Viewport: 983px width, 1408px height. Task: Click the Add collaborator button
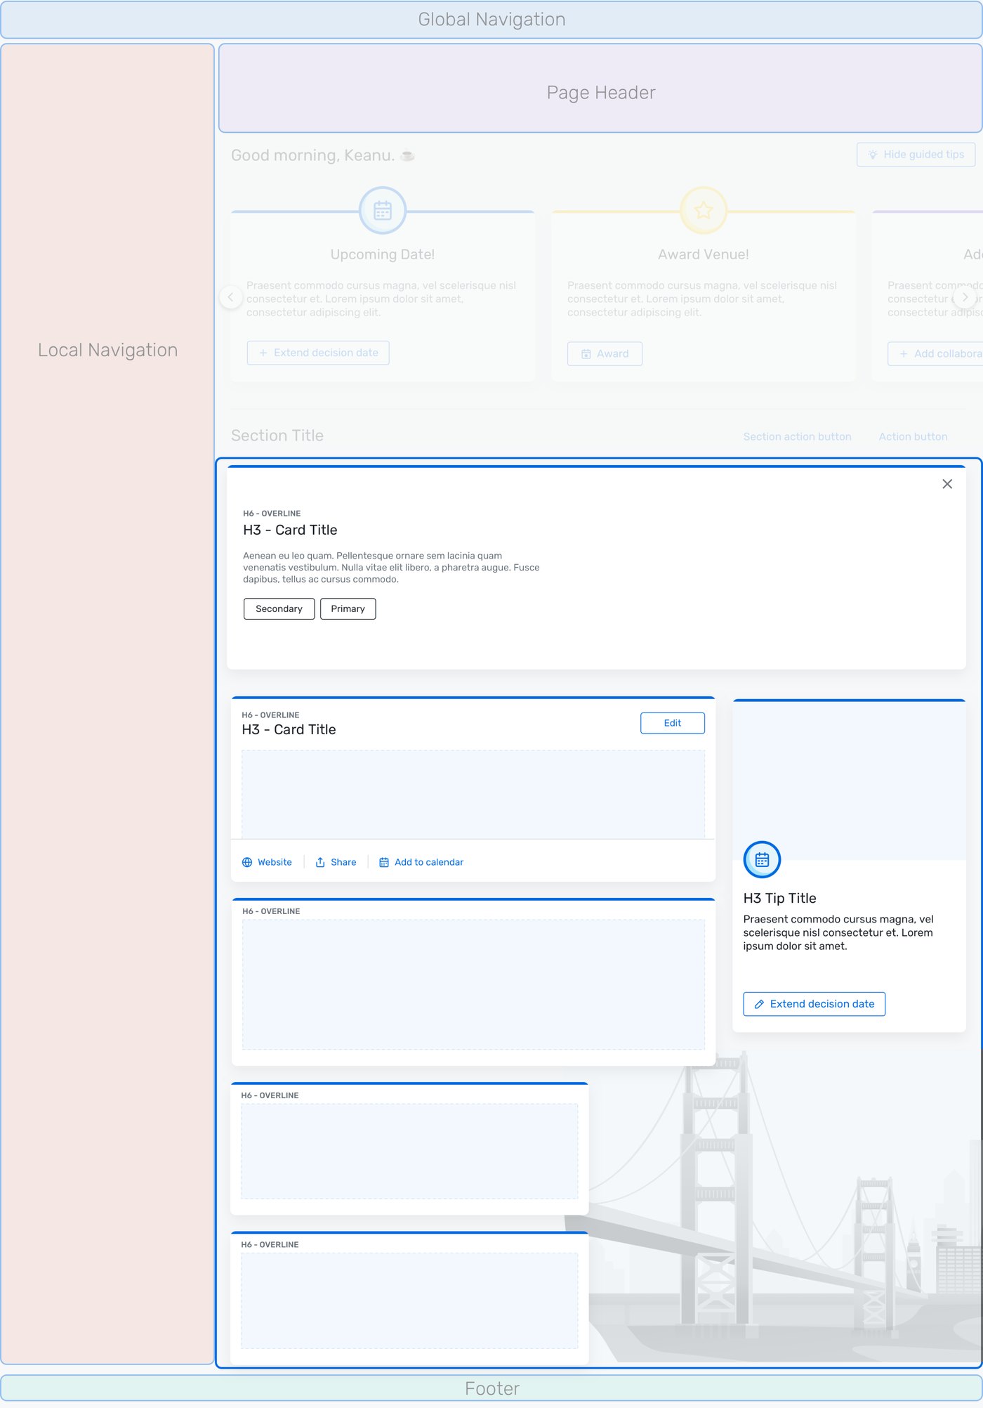[x=935, y=353]
